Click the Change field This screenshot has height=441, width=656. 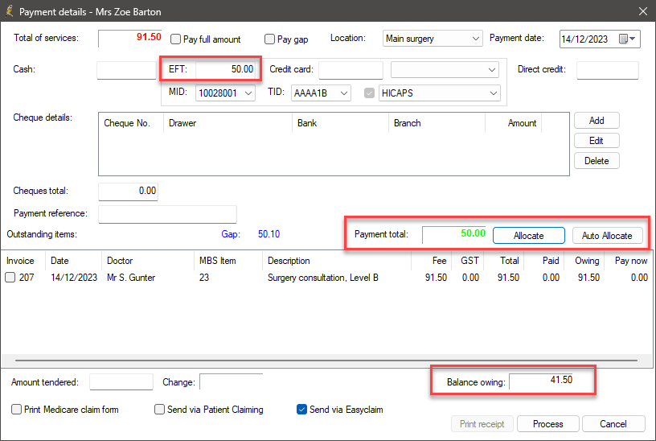tap(232, 381)
